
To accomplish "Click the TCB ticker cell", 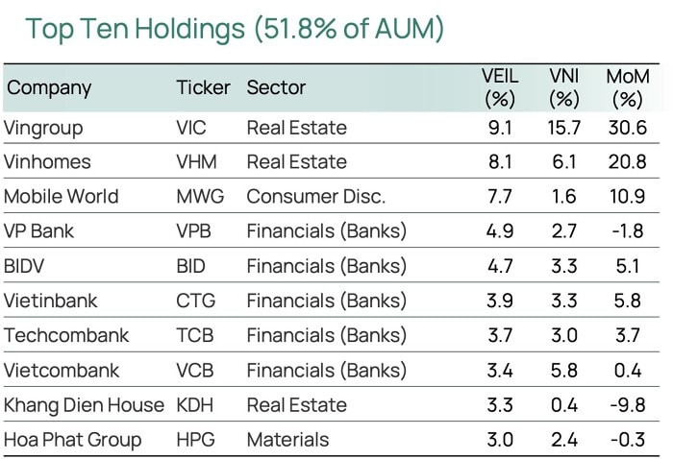I will [196, 336].
